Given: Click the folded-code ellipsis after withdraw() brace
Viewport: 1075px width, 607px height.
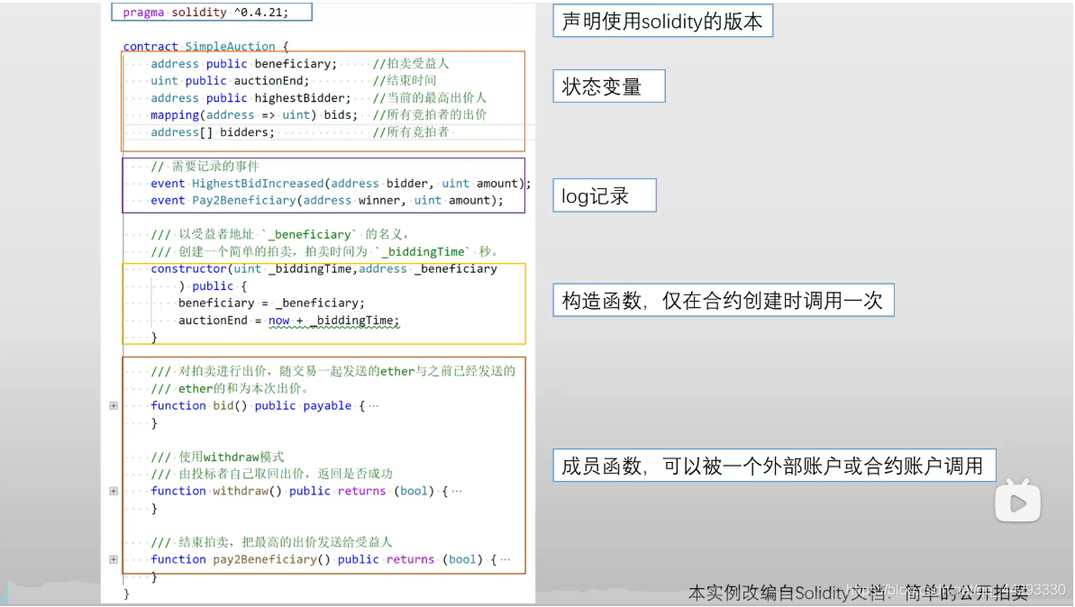Looking at the screenshot, I should 457,491.
